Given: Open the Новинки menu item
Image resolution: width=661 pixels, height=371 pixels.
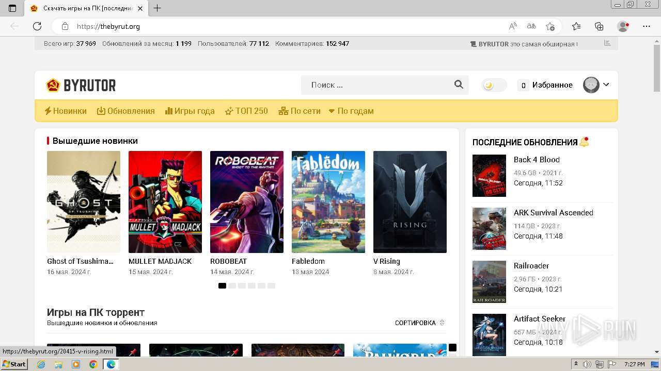Looking at the screenshot, I should pos(66,111).
